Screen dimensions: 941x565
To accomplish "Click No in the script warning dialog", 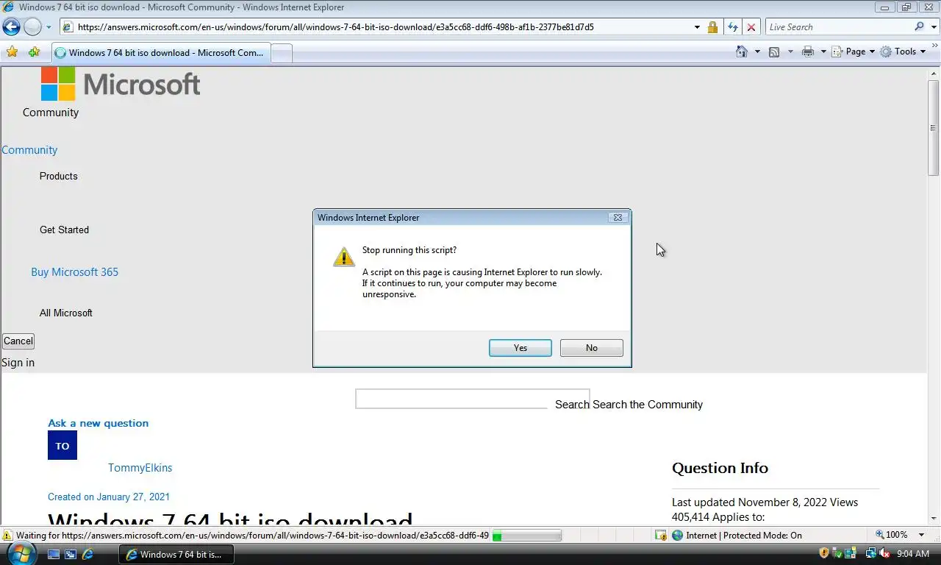I will 592,348.
